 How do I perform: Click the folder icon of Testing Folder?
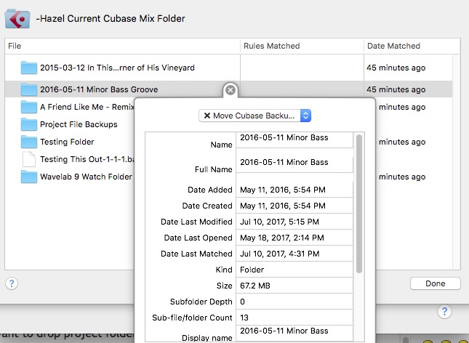(29, 142)
